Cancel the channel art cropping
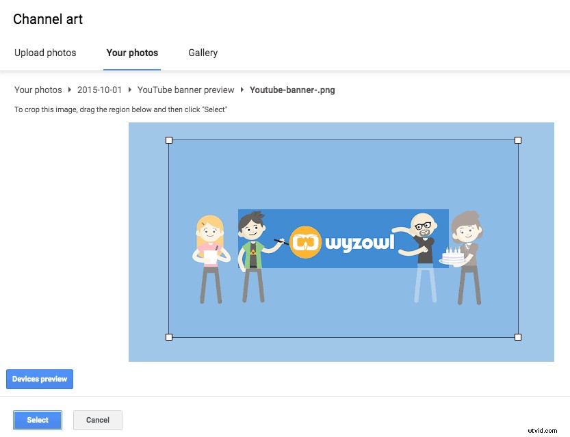The image size is (570, 437). click(97, 420)
